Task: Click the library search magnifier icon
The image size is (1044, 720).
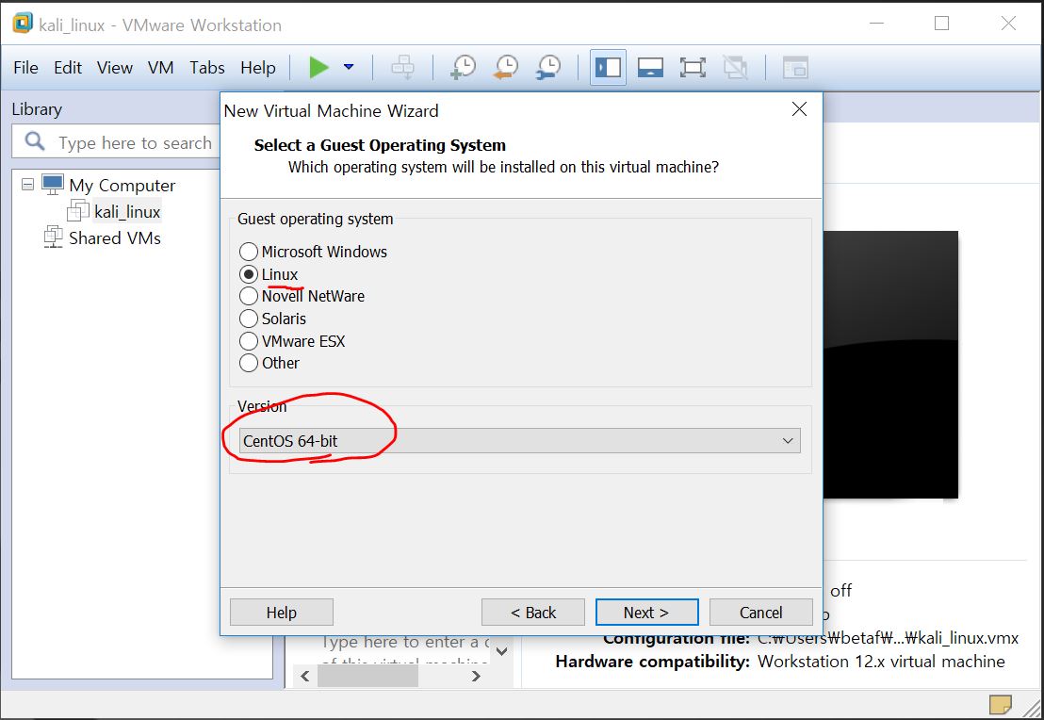Action: pos(35,142)
